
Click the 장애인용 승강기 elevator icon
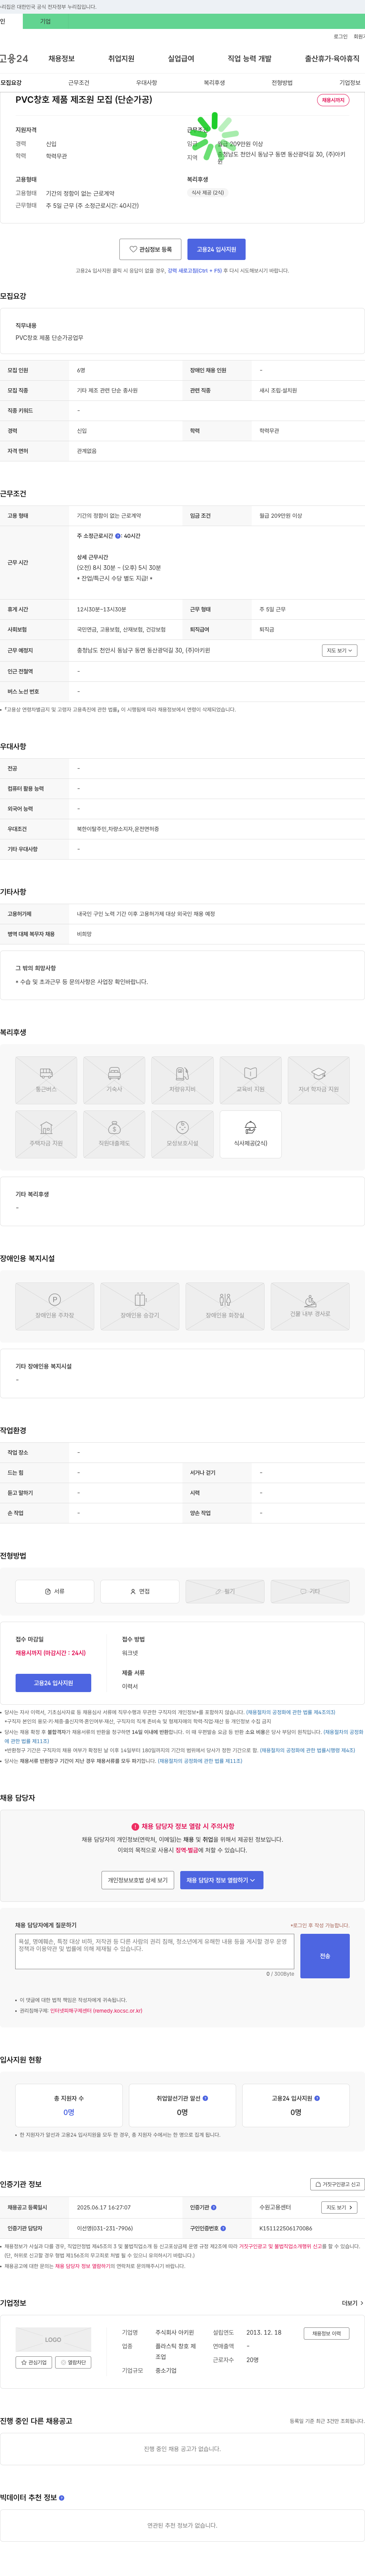point(140,1306)
